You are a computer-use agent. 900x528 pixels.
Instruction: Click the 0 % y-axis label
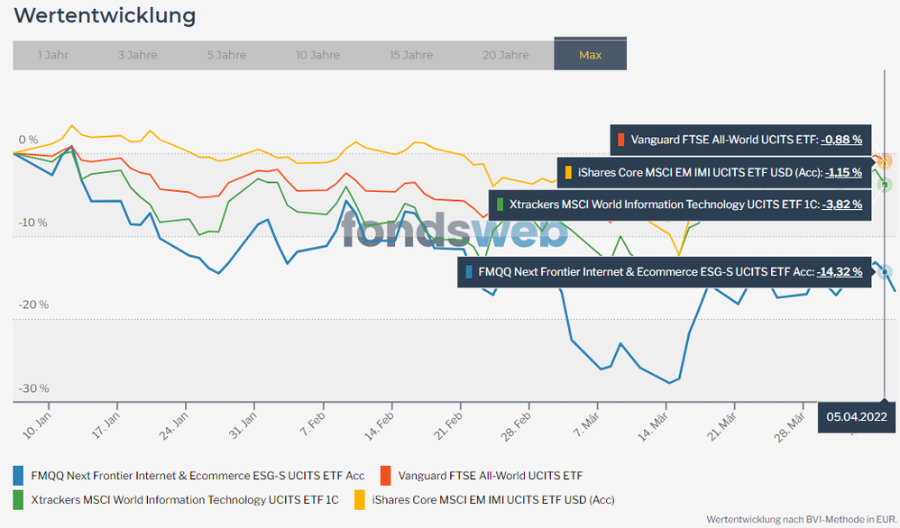point(28,140)
